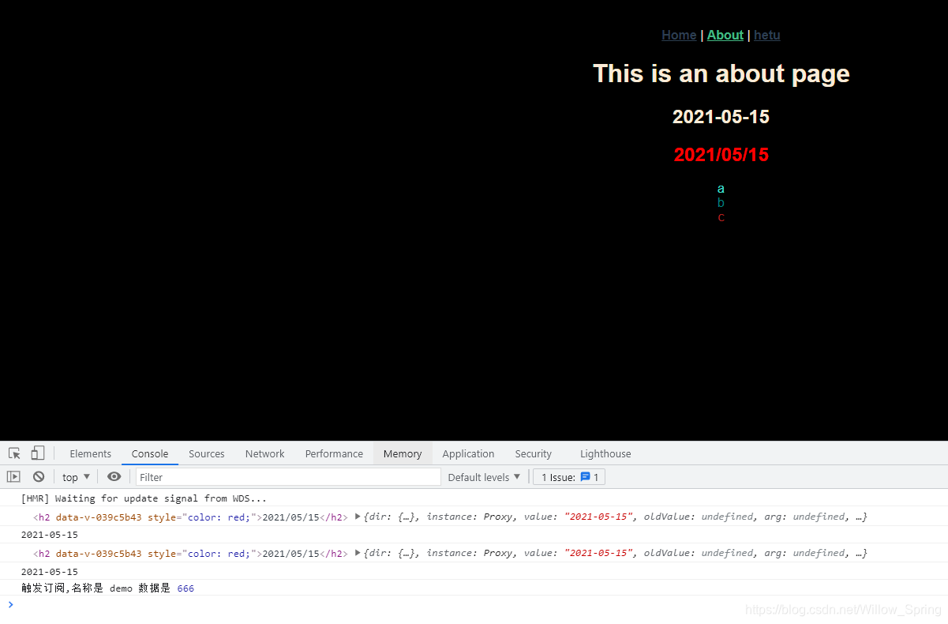Open the issues message icon

click(585, 477)
